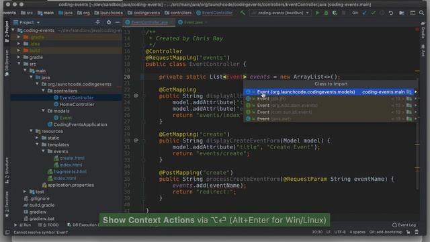430x242 pixels.
Task: Click Git: add-bootstrap branch in status bar
Action: tap(386, 232)
